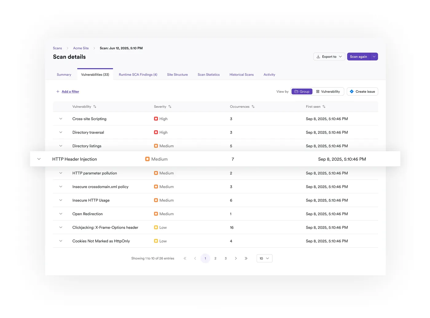Sort table by Occurrences sort icon
Image resolution: width=430 pixels, height=318 pixels.
pyautogui.click(x=253, y=107)
